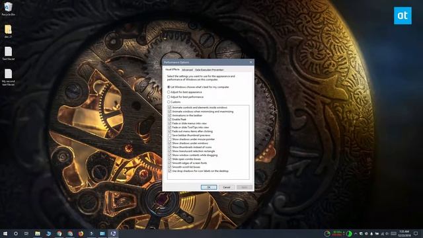Toggle 'Show shadows under windows' checkbox

(170, 143)
